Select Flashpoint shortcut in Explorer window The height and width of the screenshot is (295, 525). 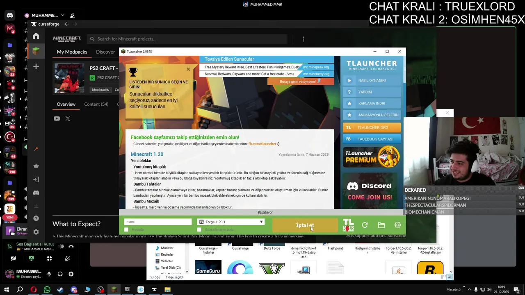coord(336,248)
